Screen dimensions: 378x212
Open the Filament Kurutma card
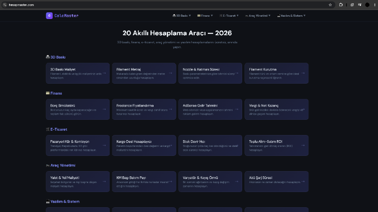[x=276, y=73]
